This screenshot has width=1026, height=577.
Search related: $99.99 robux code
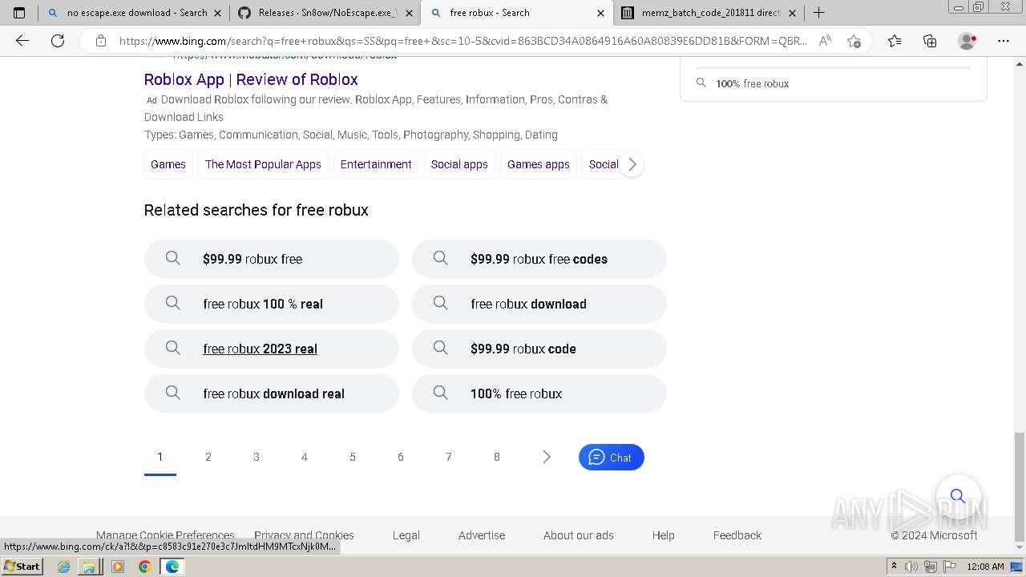click(539, 349)
